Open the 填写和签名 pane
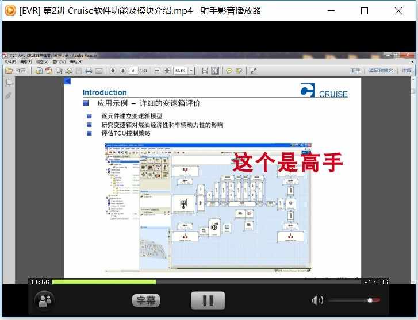 tap(381, 71)
